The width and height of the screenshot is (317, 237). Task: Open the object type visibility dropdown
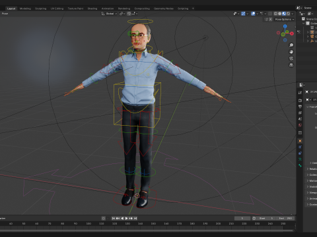(236, 14)
